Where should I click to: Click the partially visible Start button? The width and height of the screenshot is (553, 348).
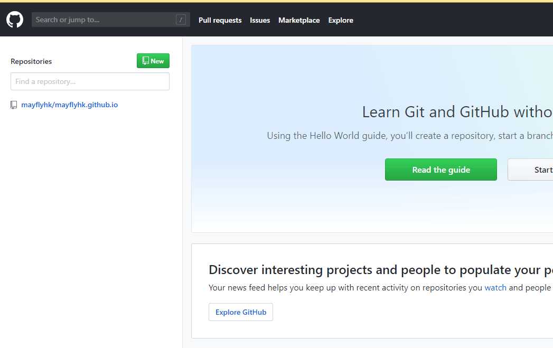click(x=530, y=170)
